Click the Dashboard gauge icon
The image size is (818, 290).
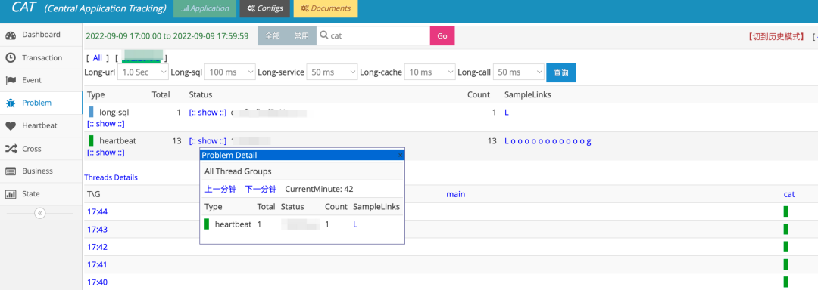pyautogui.click(x=11, y=35)
